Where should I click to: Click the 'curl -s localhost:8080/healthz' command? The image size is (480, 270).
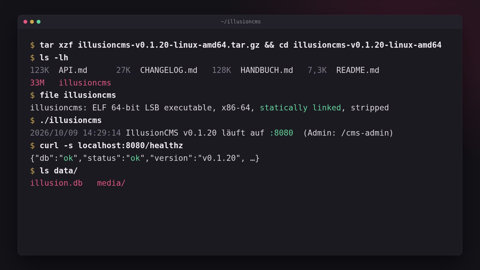pos(111,145)
